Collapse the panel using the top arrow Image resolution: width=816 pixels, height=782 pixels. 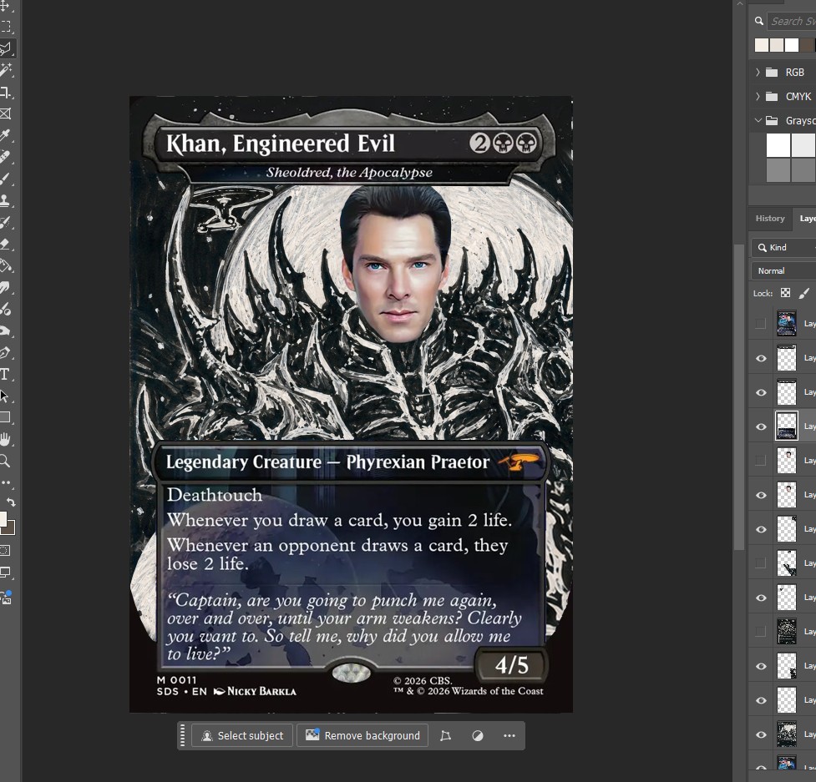740,3
